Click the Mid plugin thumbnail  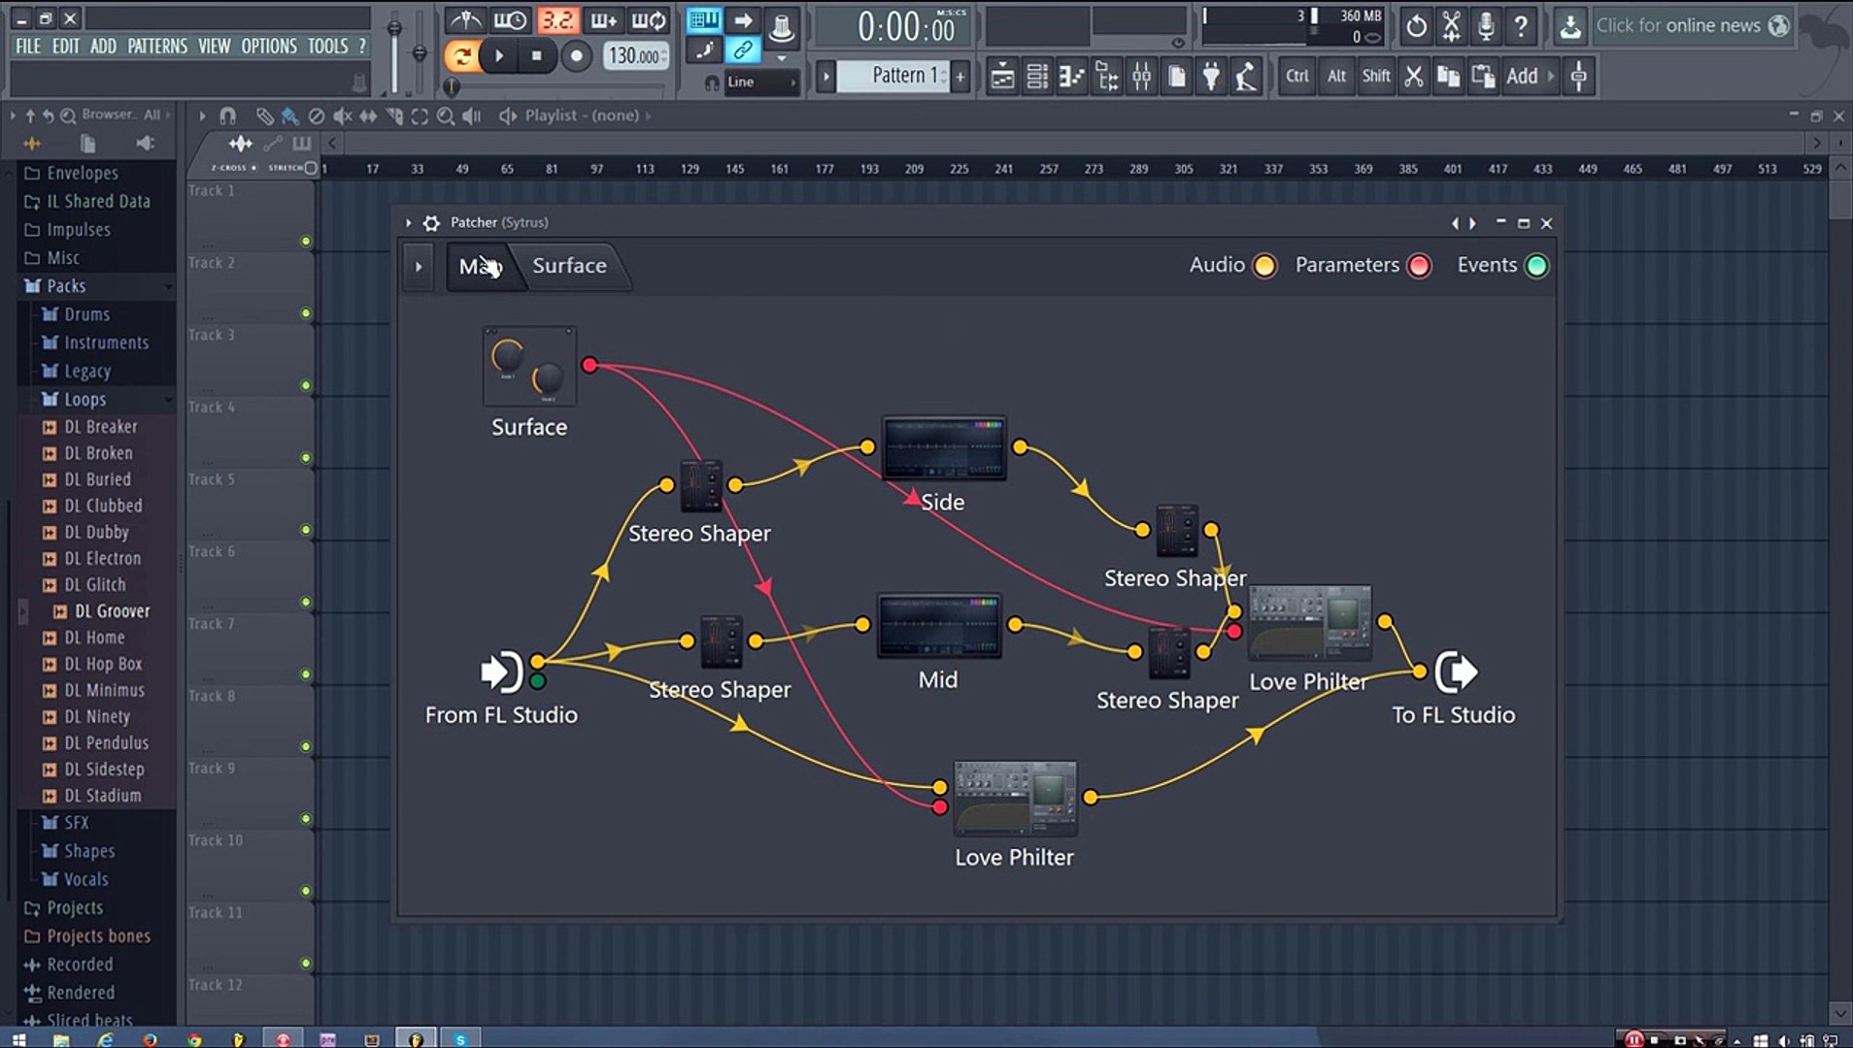pos(939,626)
